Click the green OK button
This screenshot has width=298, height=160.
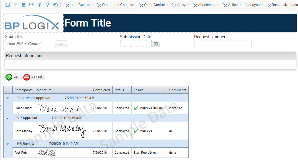(12, 77)
